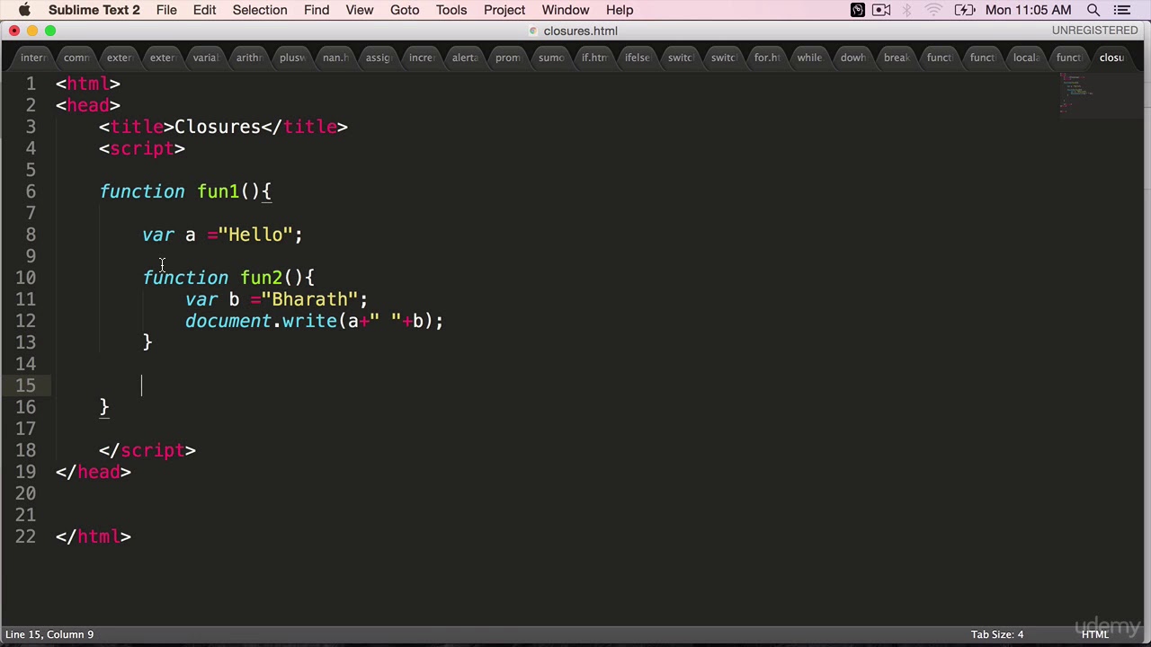The image size is (1151, 647).
Task: Click the "Bharath" string on line 11
Action: coord(309,299)
